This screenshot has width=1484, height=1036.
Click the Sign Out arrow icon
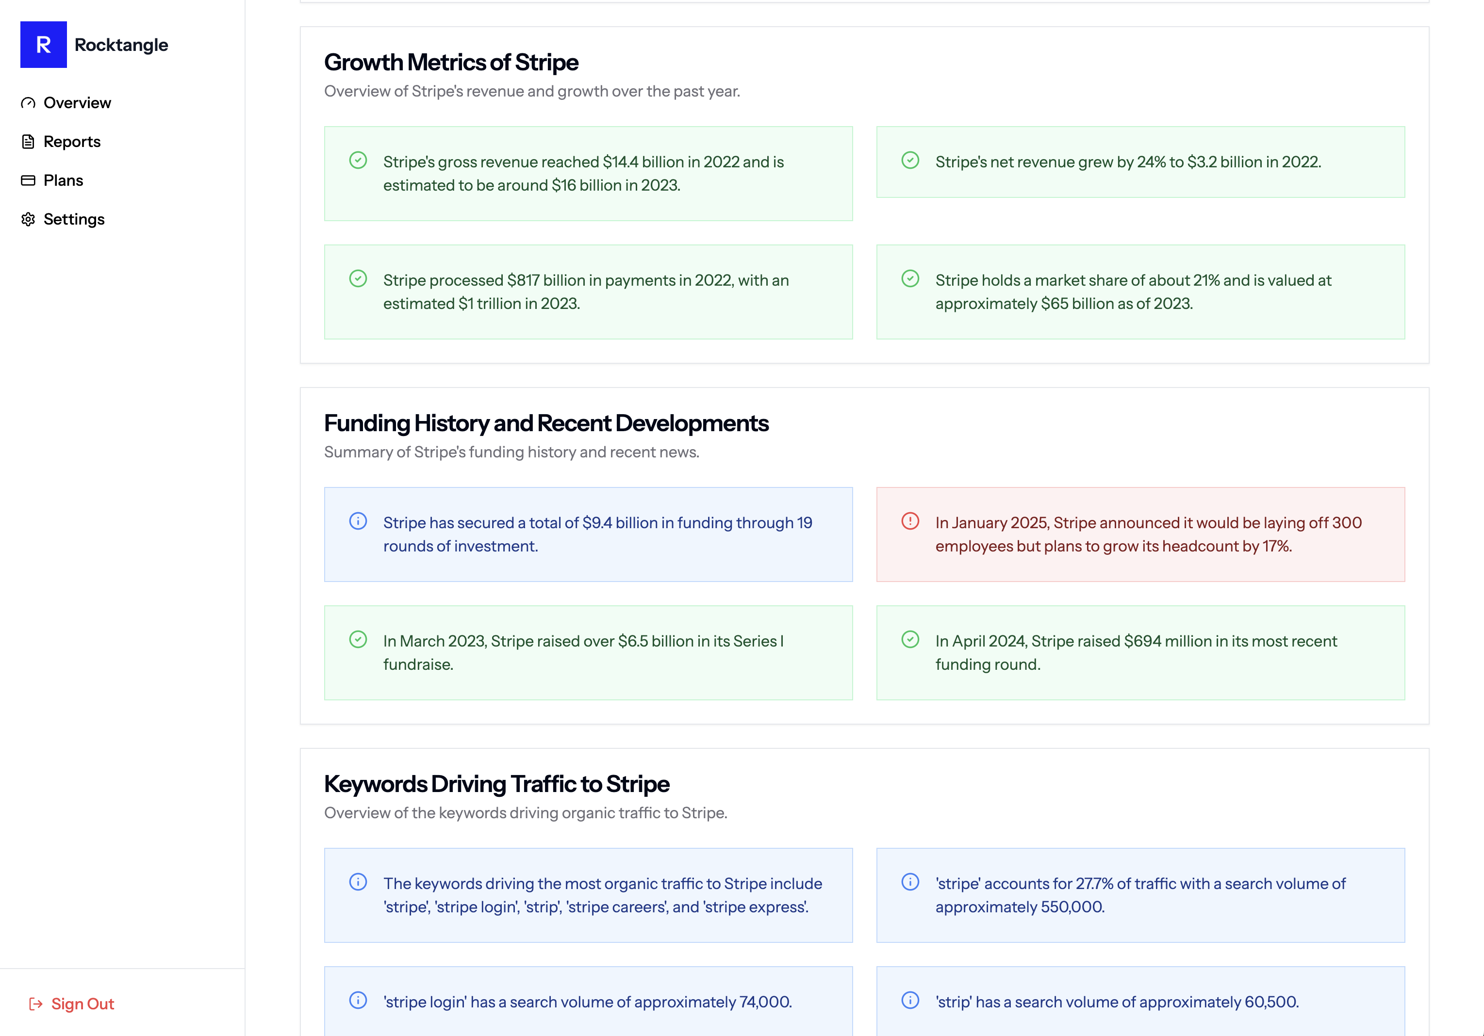pos(36,1004)
